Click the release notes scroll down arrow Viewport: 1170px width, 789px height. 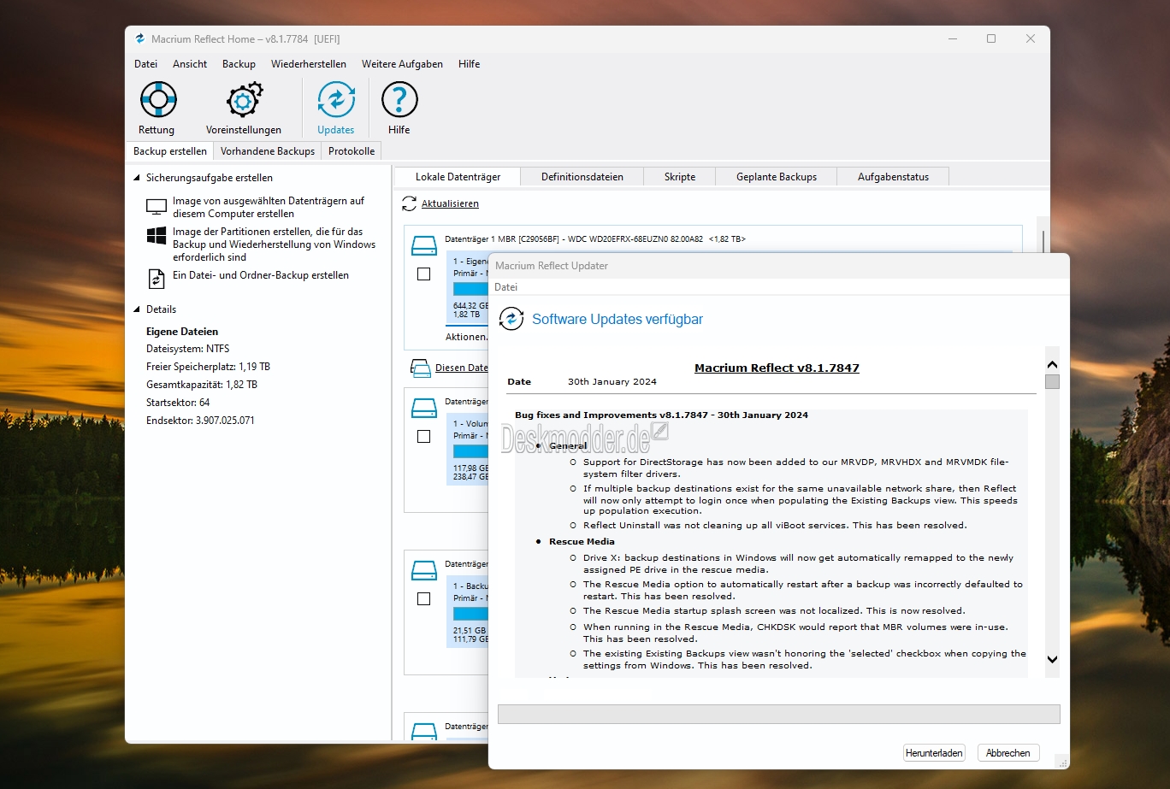click(1052, 659)
